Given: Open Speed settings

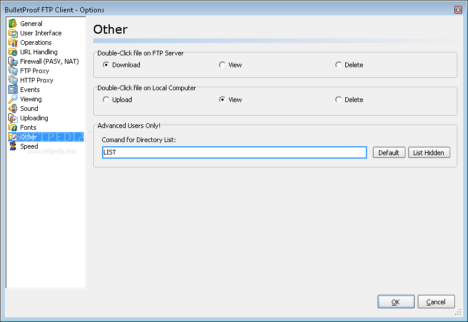Looking at the screenshot, I should [x=29, y=146].
